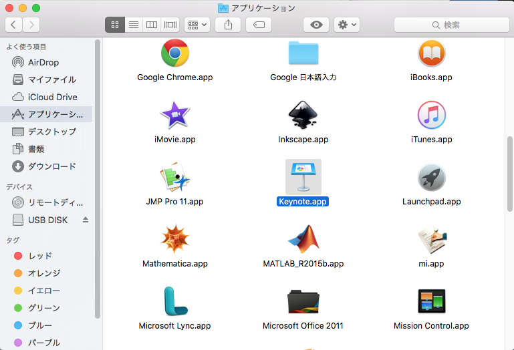Click the MATLAB_R2015b.app name label

pos(303,263)
